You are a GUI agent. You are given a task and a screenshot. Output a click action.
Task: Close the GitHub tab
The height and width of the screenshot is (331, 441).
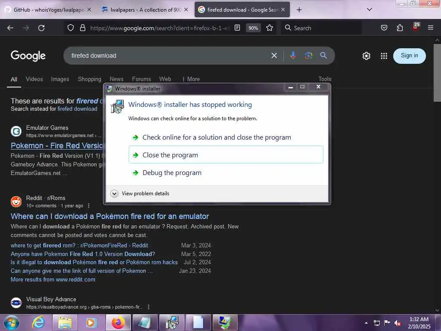pyautogui.click(x=89, y=9)
